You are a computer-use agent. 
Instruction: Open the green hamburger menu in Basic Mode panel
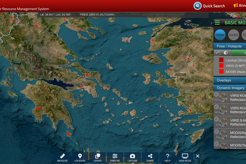(x=217, y=23)
